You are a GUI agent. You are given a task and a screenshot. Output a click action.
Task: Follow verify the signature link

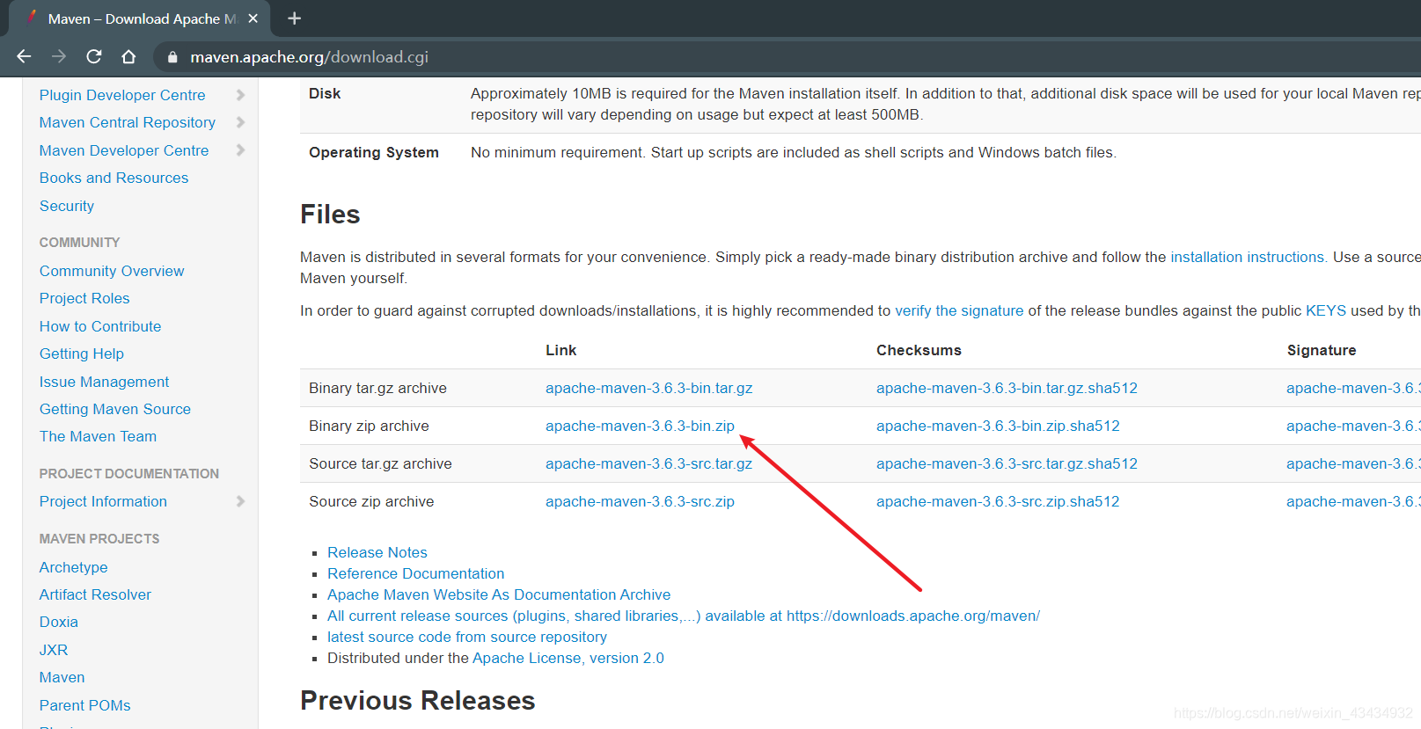(x=959, y=310)
